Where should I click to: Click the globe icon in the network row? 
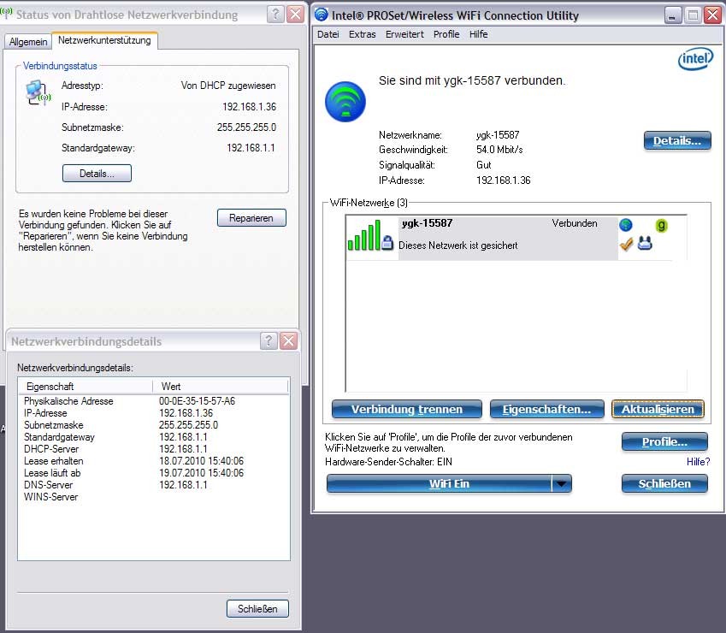(x=626, y=225)
